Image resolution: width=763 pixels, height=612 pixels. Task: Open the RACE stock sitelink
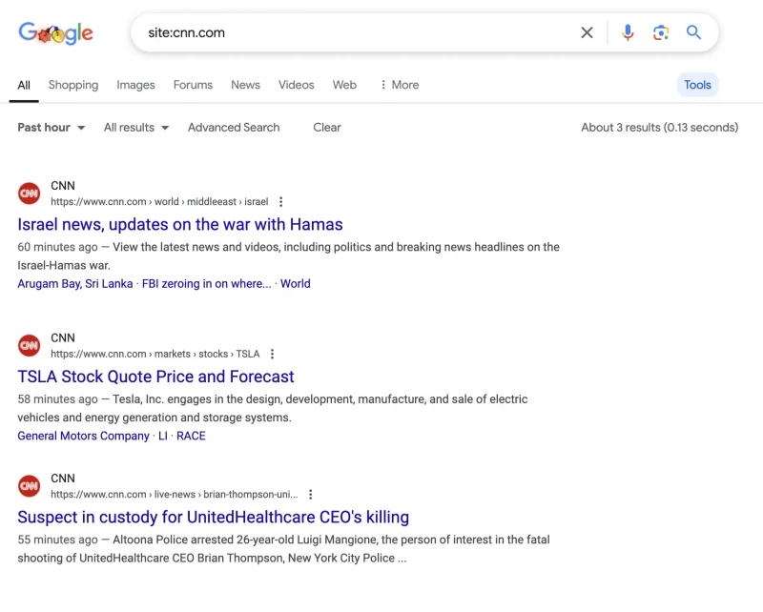coord(191,436)
